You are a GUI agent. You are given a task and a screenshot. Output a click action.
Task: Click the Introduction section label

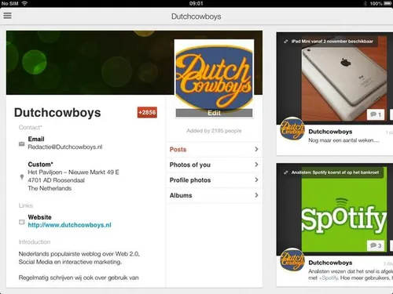[x=35, y=242]
